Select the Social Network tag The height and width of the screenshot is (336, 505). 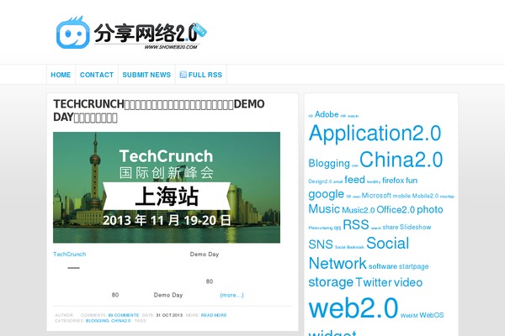(x=359, y=254)
